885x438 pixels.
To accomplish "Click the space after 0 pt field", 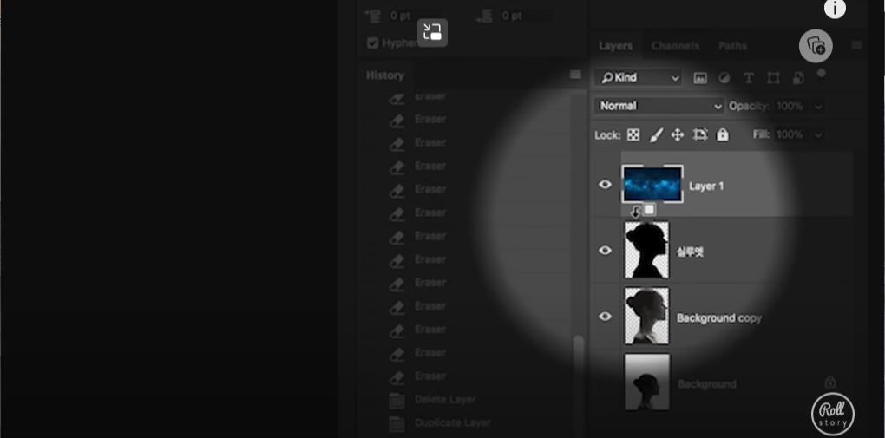I will pos(526,16).
